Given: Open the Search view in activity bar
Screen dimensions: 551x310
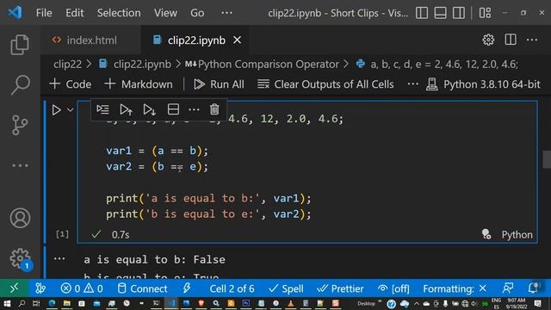Looking at the screenshot, I should pos(20,84).
